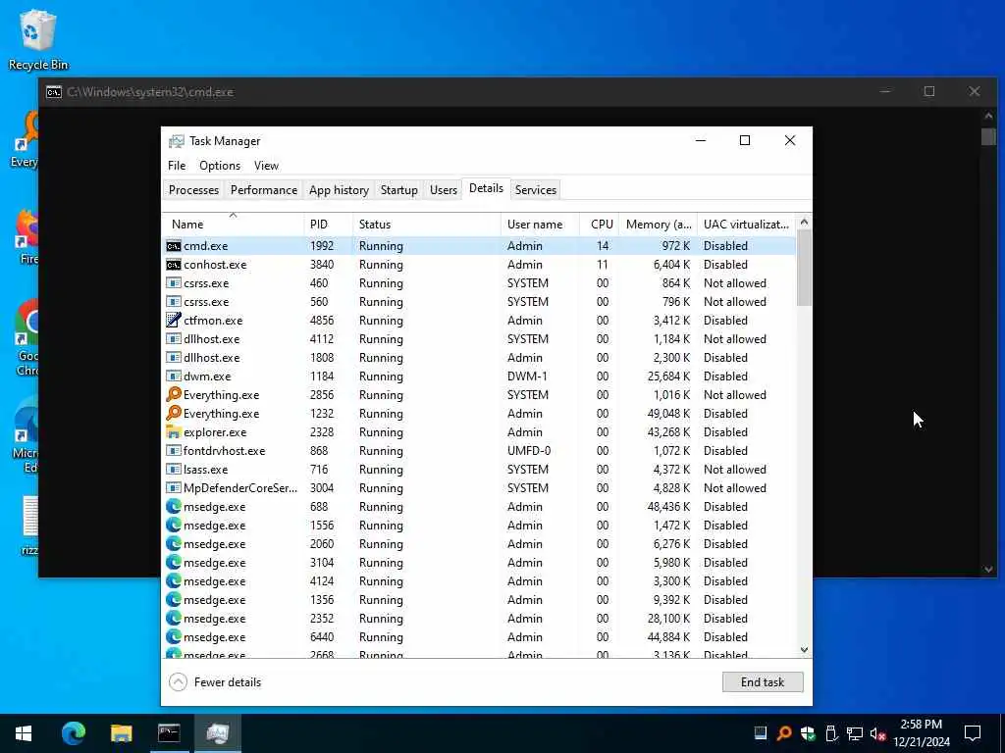Select the csrss.exe row with PID 560
The height and width of the screenshot is (753, 1005).
point(479,302)
